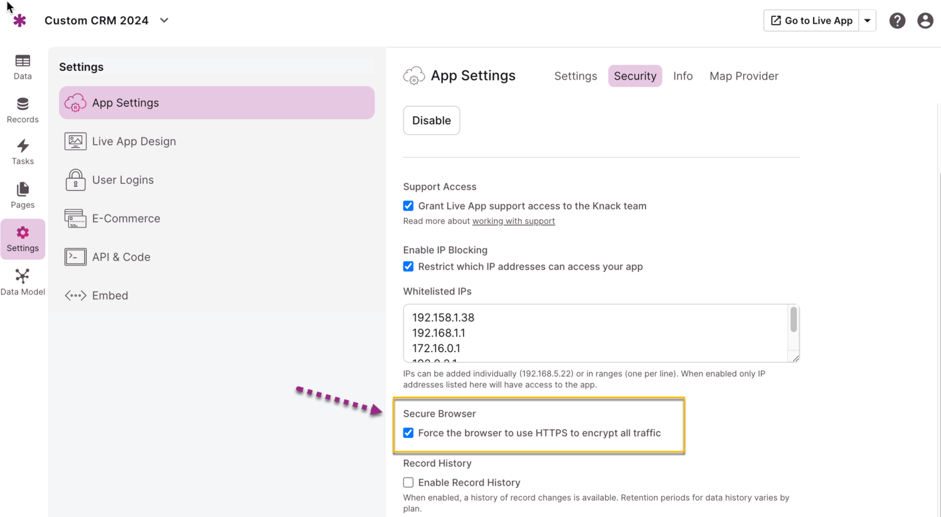Switch to the Info tab
The height and width of the screenshot is (517, 941).
683,76
